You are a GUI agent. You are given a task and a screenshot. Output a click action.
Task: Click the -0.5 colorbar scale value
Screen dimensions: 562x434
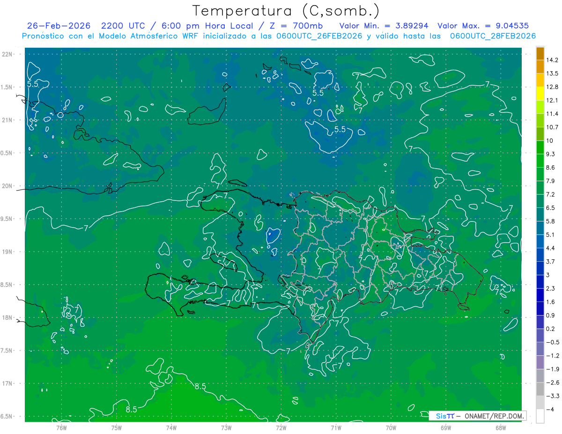(553, 342)
